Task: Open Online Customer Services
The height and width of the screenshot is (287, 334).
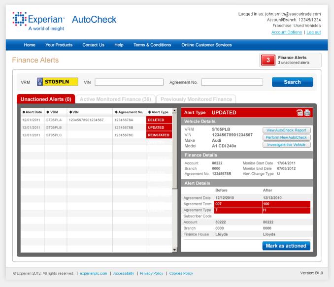Action: point(206,45)
